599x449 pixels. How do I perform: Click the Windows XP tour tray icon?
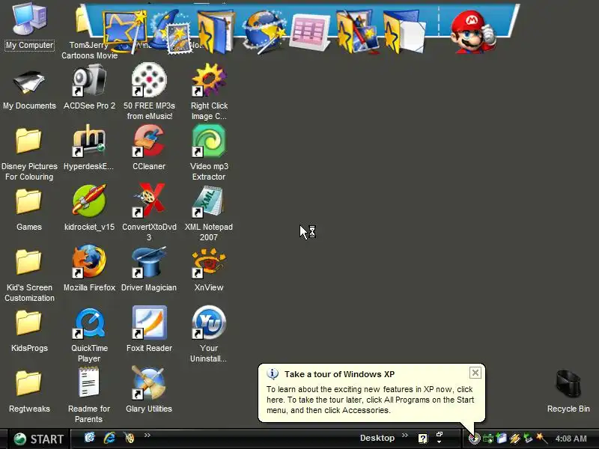474,439
